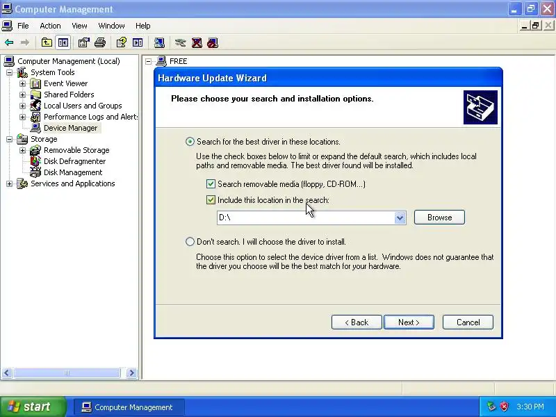This screenshot has width=556, height=417.
Task: Open the Properties toolbar icon
Action: pos(83,43)
